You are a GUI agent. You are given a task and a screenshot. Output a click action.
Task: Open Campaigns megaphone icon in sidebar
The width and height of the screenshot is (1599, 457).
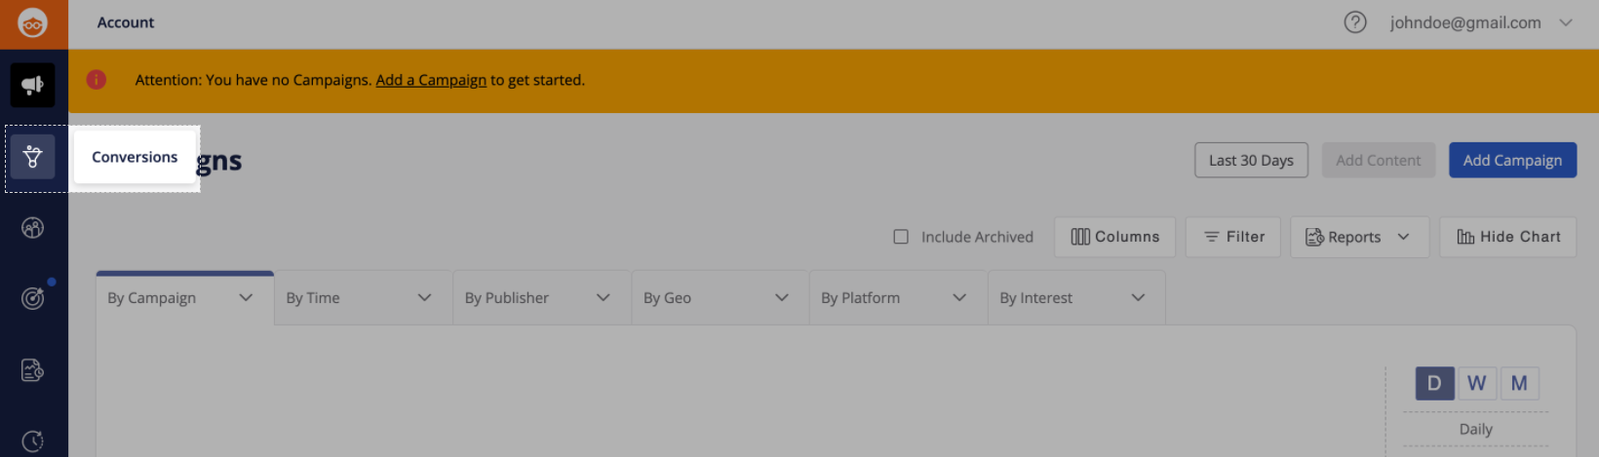[x=33, y=85]
